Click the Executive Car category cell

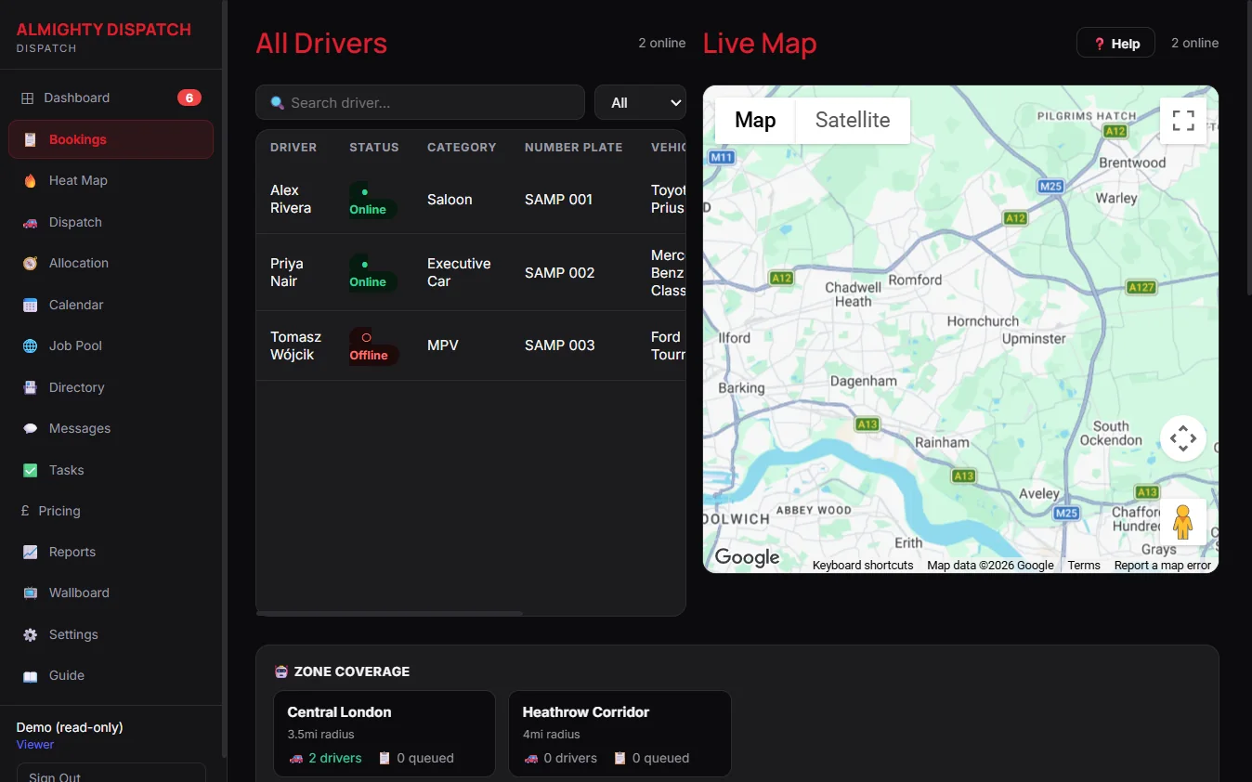pyautogui.click(x=459, y=273)
